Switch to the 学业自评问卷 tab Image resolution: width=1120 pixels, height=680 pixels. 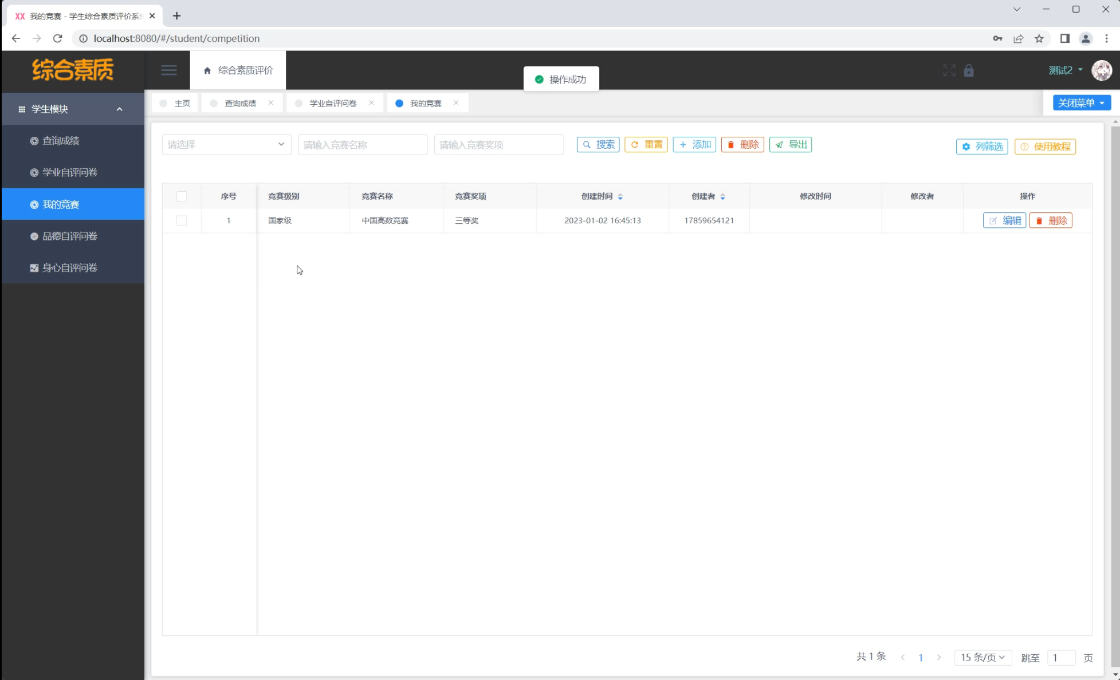(333, 103)
